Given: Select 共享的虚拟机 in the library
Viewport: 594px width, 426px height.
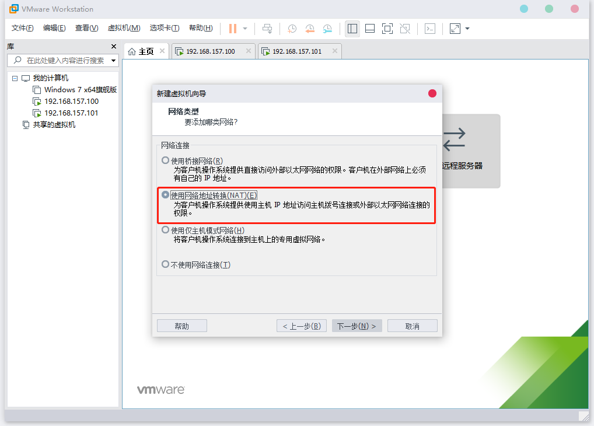Looking at the screenshot, I should tap(54, 125).
